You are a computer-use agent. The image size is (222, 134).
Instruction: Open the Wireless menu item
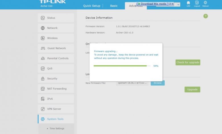(56, 38)
